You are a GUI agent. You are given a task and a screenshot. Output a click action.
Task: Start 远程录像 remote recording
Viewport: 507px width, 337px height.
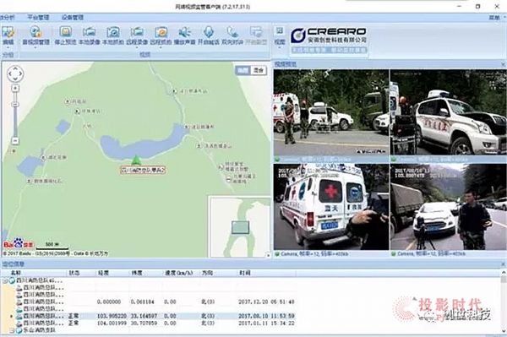pyautogui.click(x=137, y=35)
